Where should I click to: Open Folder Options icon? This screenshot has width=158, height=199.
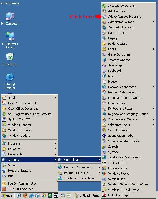click(104, 44)
